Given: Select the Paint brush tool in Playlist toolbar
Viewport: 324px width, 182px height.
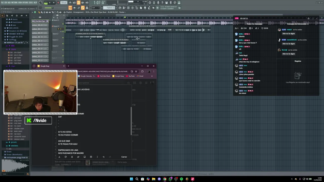Looking at the screenshot, I should click(x=42, y=12).
